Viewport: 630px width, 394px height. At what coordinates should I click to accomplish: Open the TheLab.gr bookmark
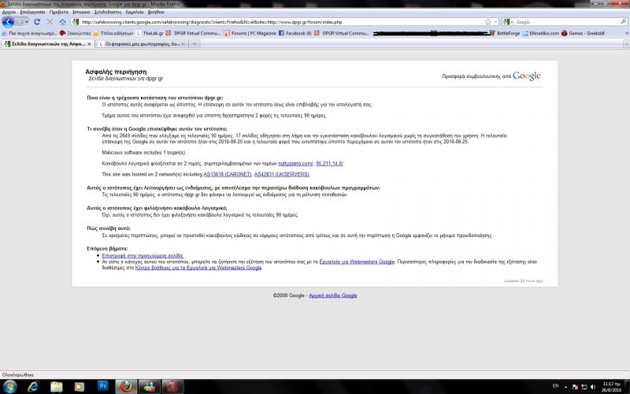pos(150,33)
